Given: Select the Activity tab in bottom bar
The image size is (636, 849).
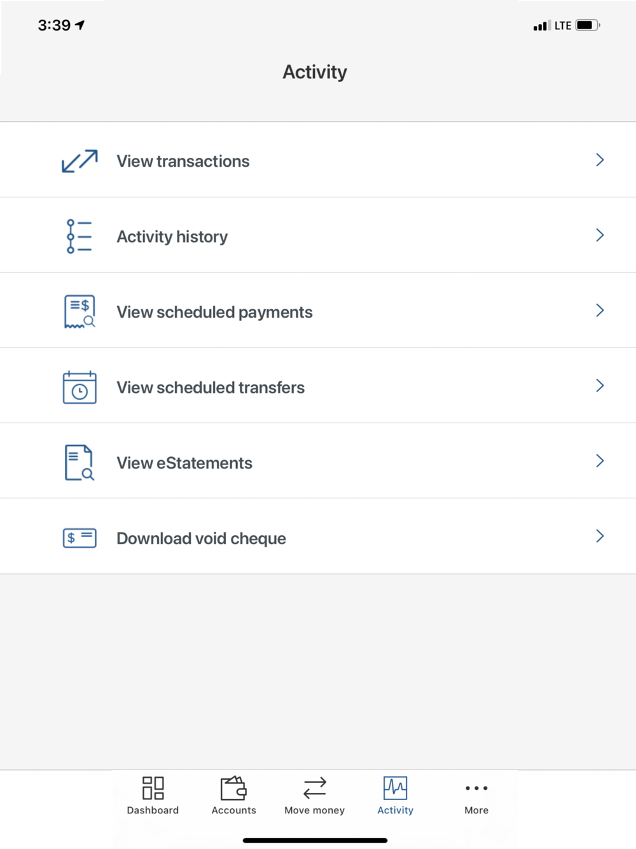Looking at the screenshot, I should click(395, 795).
